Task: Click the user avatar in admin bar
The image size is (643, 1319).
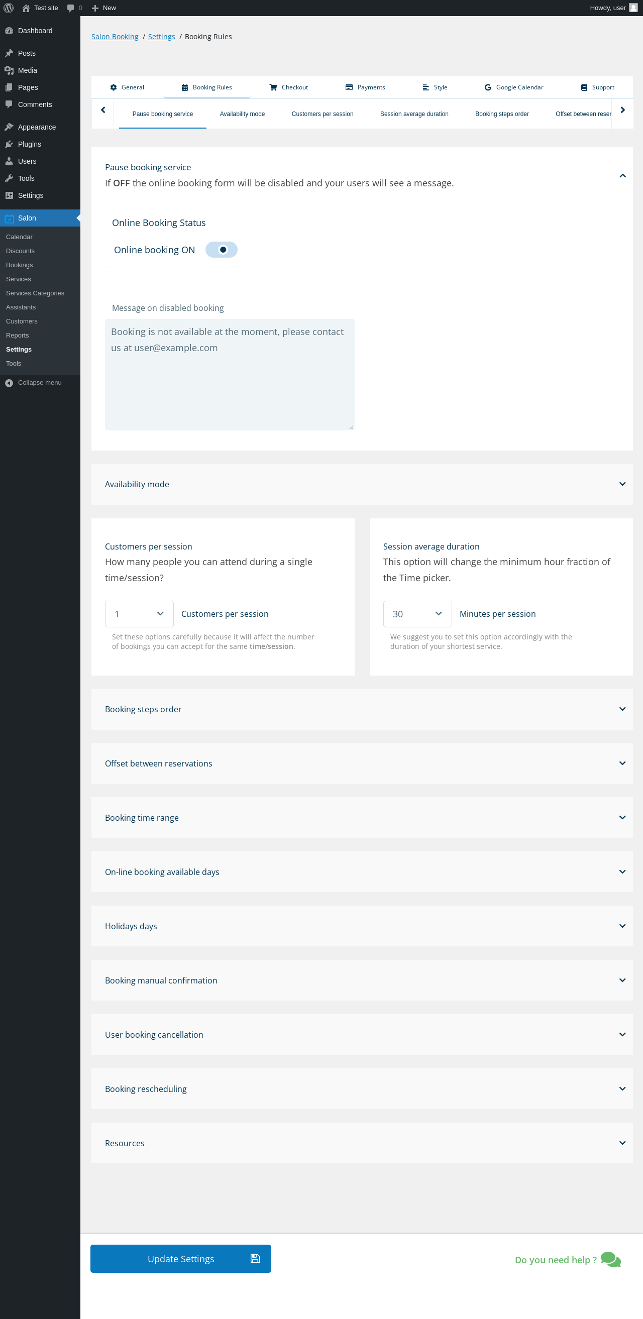Action: point(633,8)
